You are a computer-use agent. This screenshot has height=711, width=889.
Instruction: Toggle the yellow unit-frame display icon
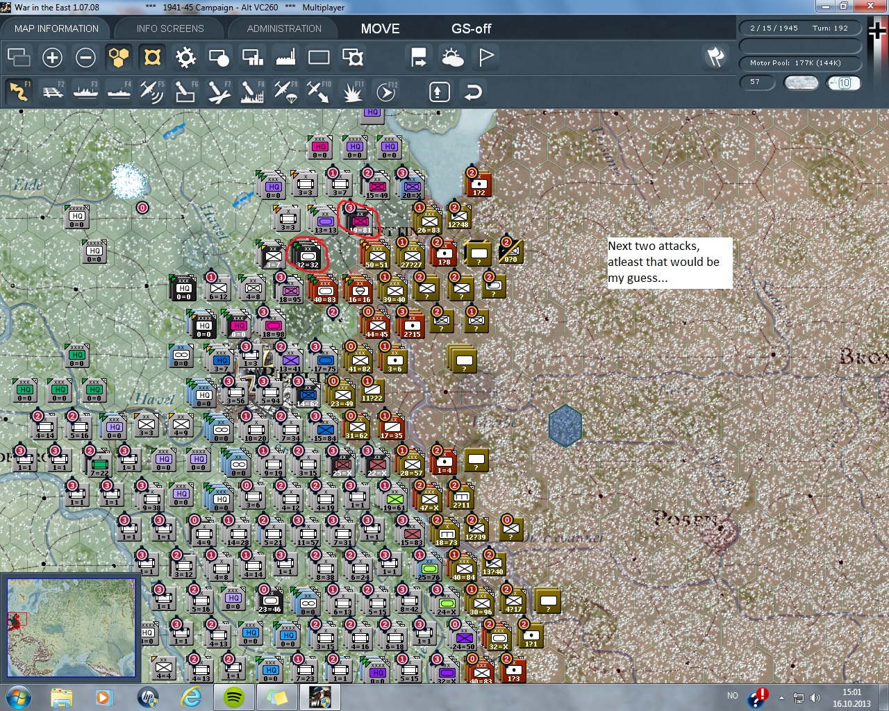[x=152, y=58]
